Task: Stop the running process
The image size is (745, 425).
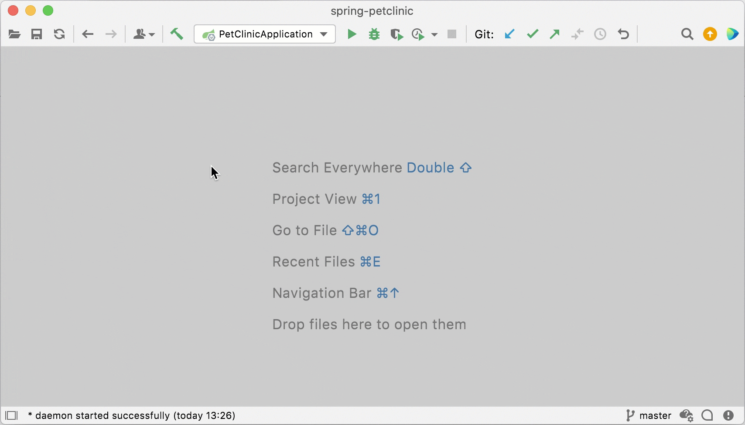Action: pos(452,34)
